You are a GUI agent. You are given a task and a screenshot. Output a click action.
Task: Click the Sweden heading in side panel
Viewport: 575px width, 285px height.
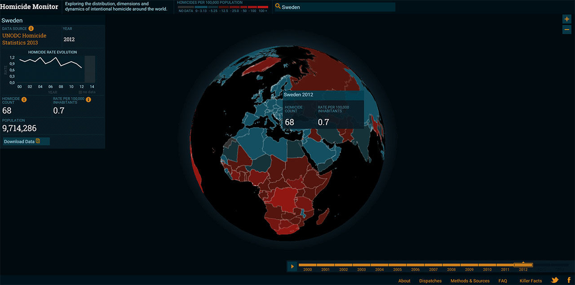click(12, 20)
